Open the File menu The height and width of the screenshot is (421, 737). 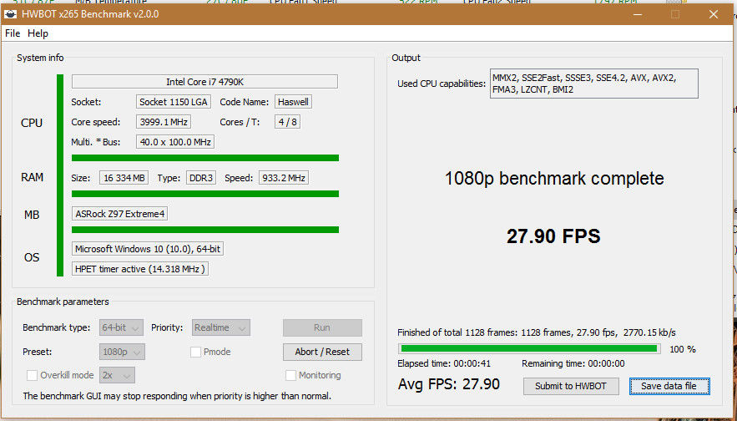[x=13, y=33]
